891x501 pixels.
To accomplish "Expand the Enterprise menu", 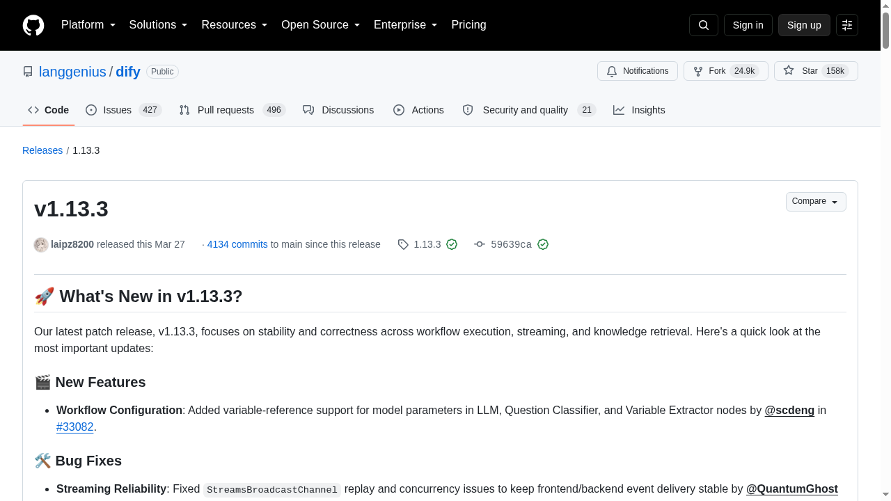I will tap(406, 25).
